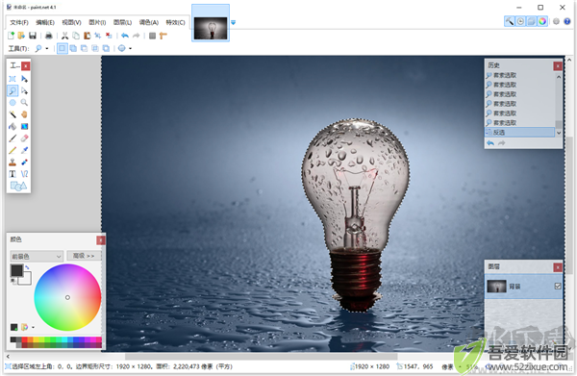
Task: Create a new image with toolbar icon
Action: [x=11, y=36]
